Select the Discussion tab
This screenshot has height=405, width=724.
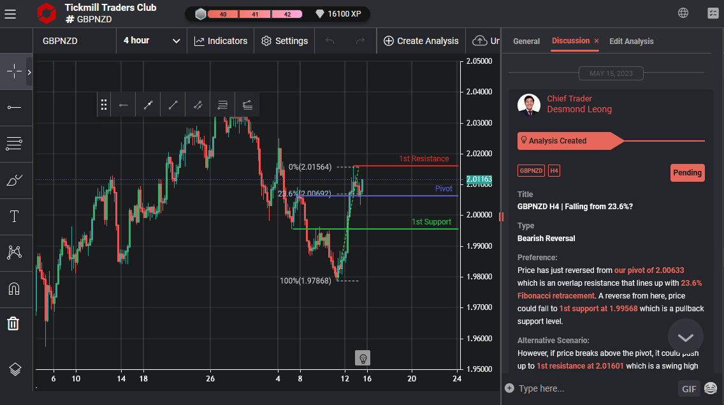coord(570,41)
